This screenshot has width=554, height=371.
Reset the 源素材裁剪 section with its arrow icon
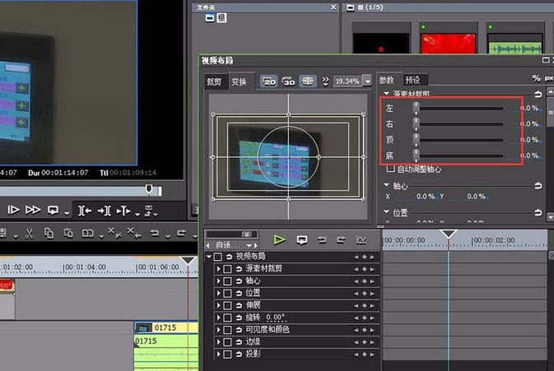point(538,95)
